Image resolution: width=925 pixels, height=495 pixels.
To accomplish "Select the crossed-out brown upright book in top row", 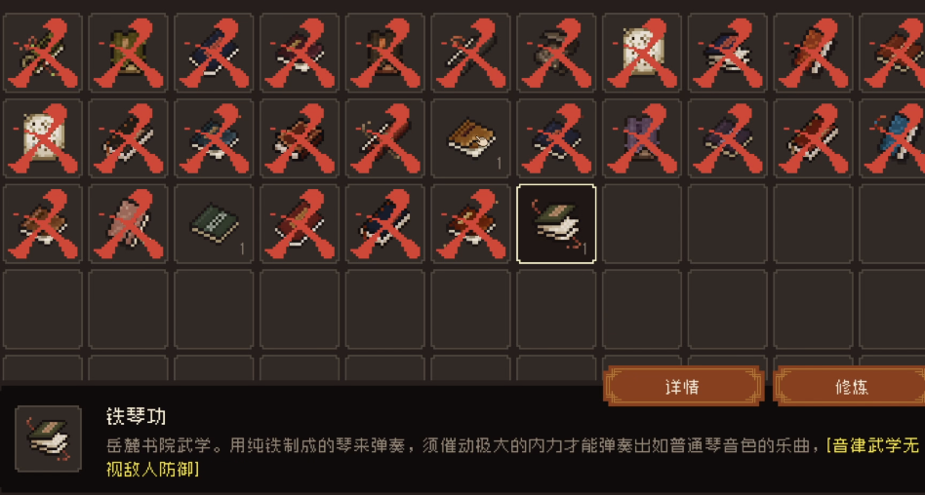I will (384, 53).
